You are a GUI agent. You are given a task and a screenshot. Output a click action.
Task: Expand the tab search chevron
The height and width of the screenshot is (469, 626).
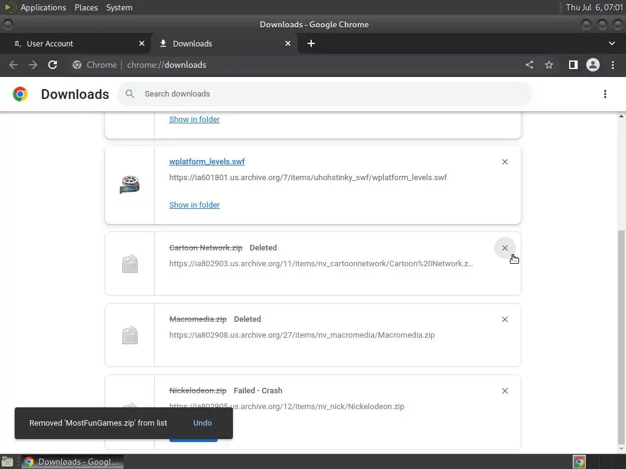(611, 43)
